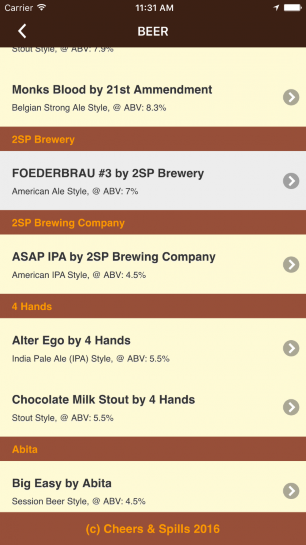
Task: Tap the back arrow in header
Action: coord(22,31)
